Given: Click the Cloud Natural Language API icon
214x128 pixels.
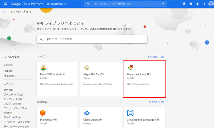Looking at the screenshot, I should pos(130,113).
